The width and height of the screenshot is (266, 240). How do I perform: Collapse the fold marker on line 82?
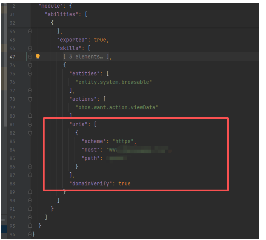pos(30,133)
